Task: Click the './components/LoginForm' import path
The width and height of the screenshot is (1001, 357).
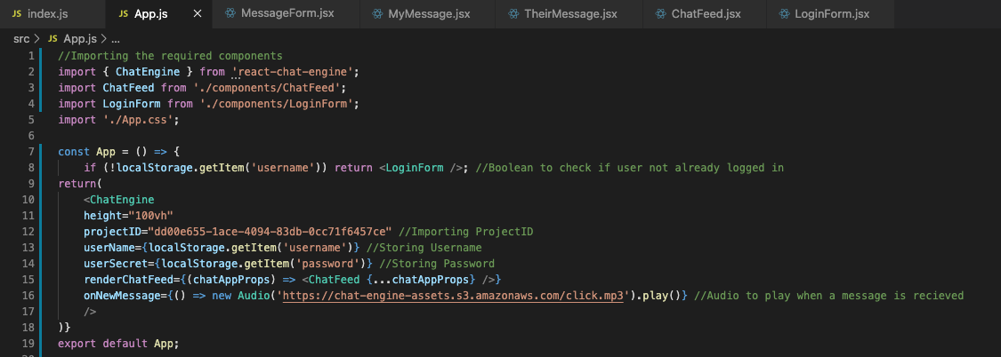Action: click(277, 103)
